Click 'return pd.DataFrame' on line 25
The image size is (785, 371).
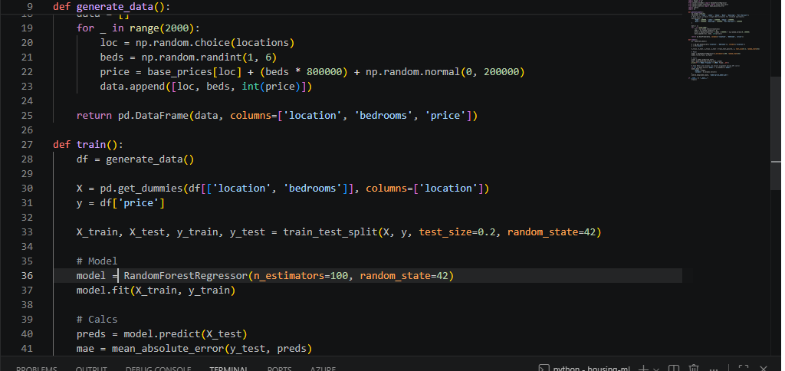point(132,116)
